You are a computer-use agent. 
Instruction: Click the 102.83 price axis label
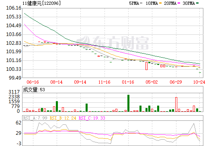pos(14,43)
